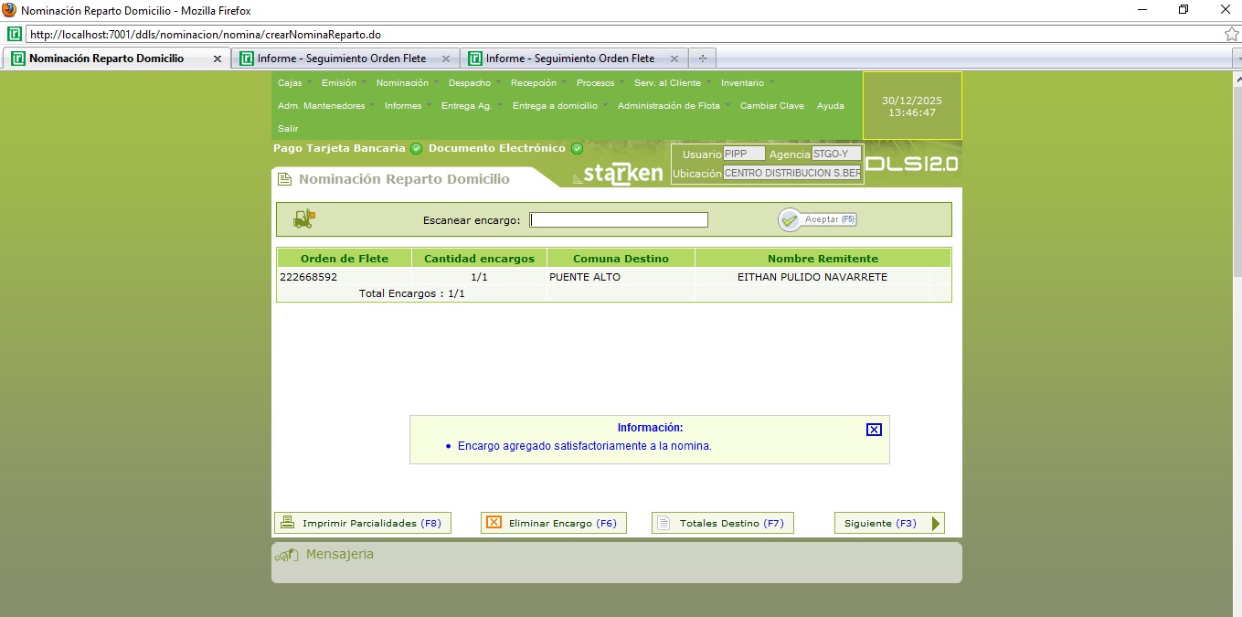Select Salir from the menu
The width and height of the screenshot is (1242, 617).
[x=288, y=129]
